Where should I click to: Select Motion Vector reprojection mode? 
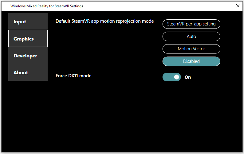tap(191, 49)
